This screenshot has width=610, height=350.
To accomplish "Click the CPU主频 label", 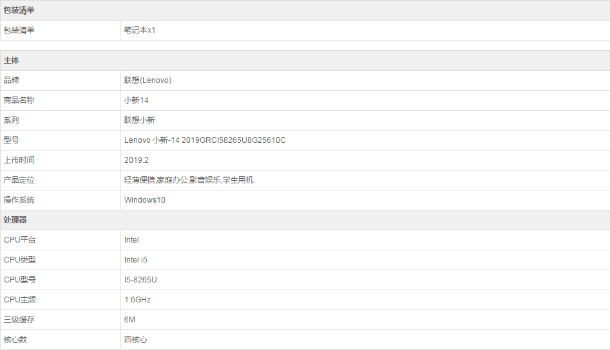I will (x=20, y=300).
